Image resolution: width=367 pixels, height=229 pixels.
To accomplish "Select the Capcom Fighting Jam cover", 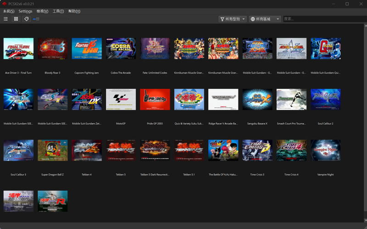I will [x=87, y=49].
